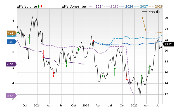
Task: Click the black 21.20 current price tag
Action: coord(168,44)
